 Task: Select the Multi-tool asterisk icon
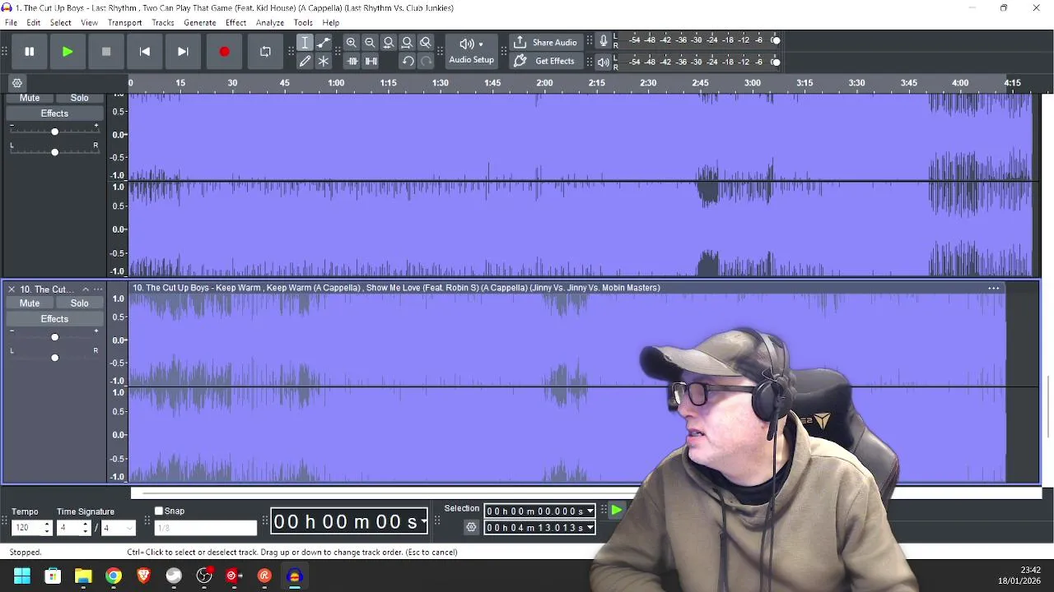tap(324, 61)
